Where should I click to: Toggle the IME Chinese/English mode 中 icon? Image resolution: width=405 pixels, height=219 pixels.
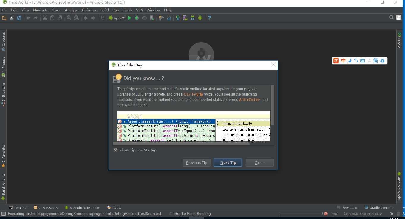pyautogui.click(x=343, y=61)
